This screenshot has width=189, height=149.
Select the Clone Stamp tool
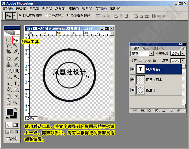click(9, 64)
